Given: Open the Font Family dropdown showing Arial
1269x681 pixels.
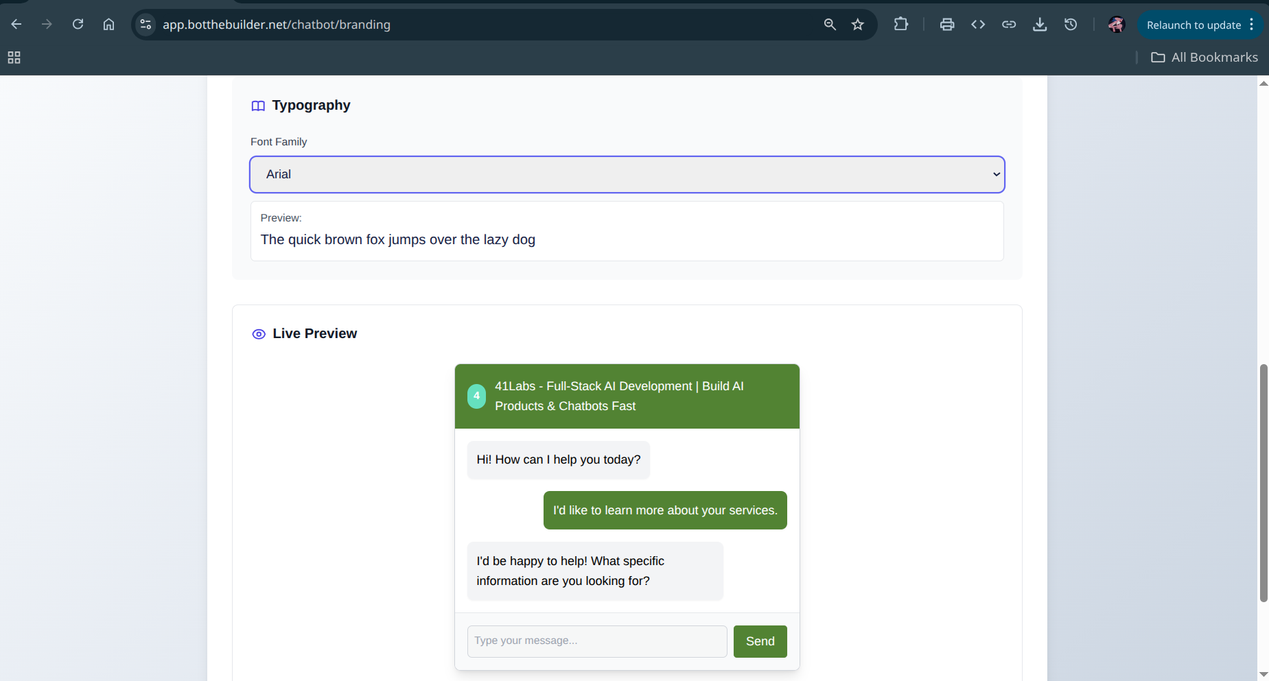Looking at the screenshot, I should point(626,174).
